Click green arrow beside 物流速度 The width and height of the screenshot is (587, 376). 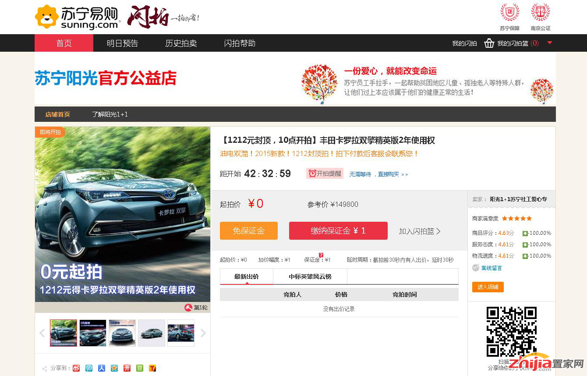[525, 256]
